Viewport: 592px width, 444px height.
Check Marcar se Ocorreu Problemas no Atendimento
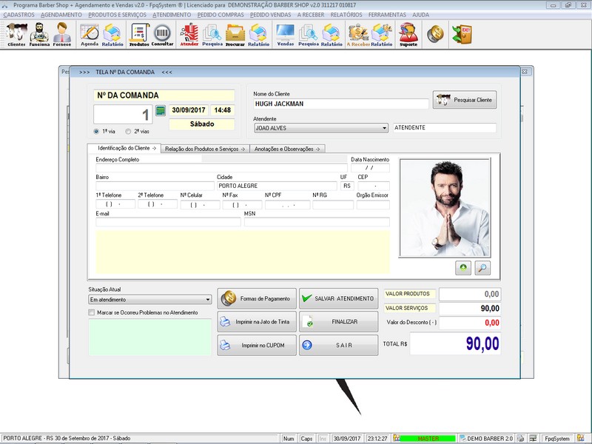[91, 313]
